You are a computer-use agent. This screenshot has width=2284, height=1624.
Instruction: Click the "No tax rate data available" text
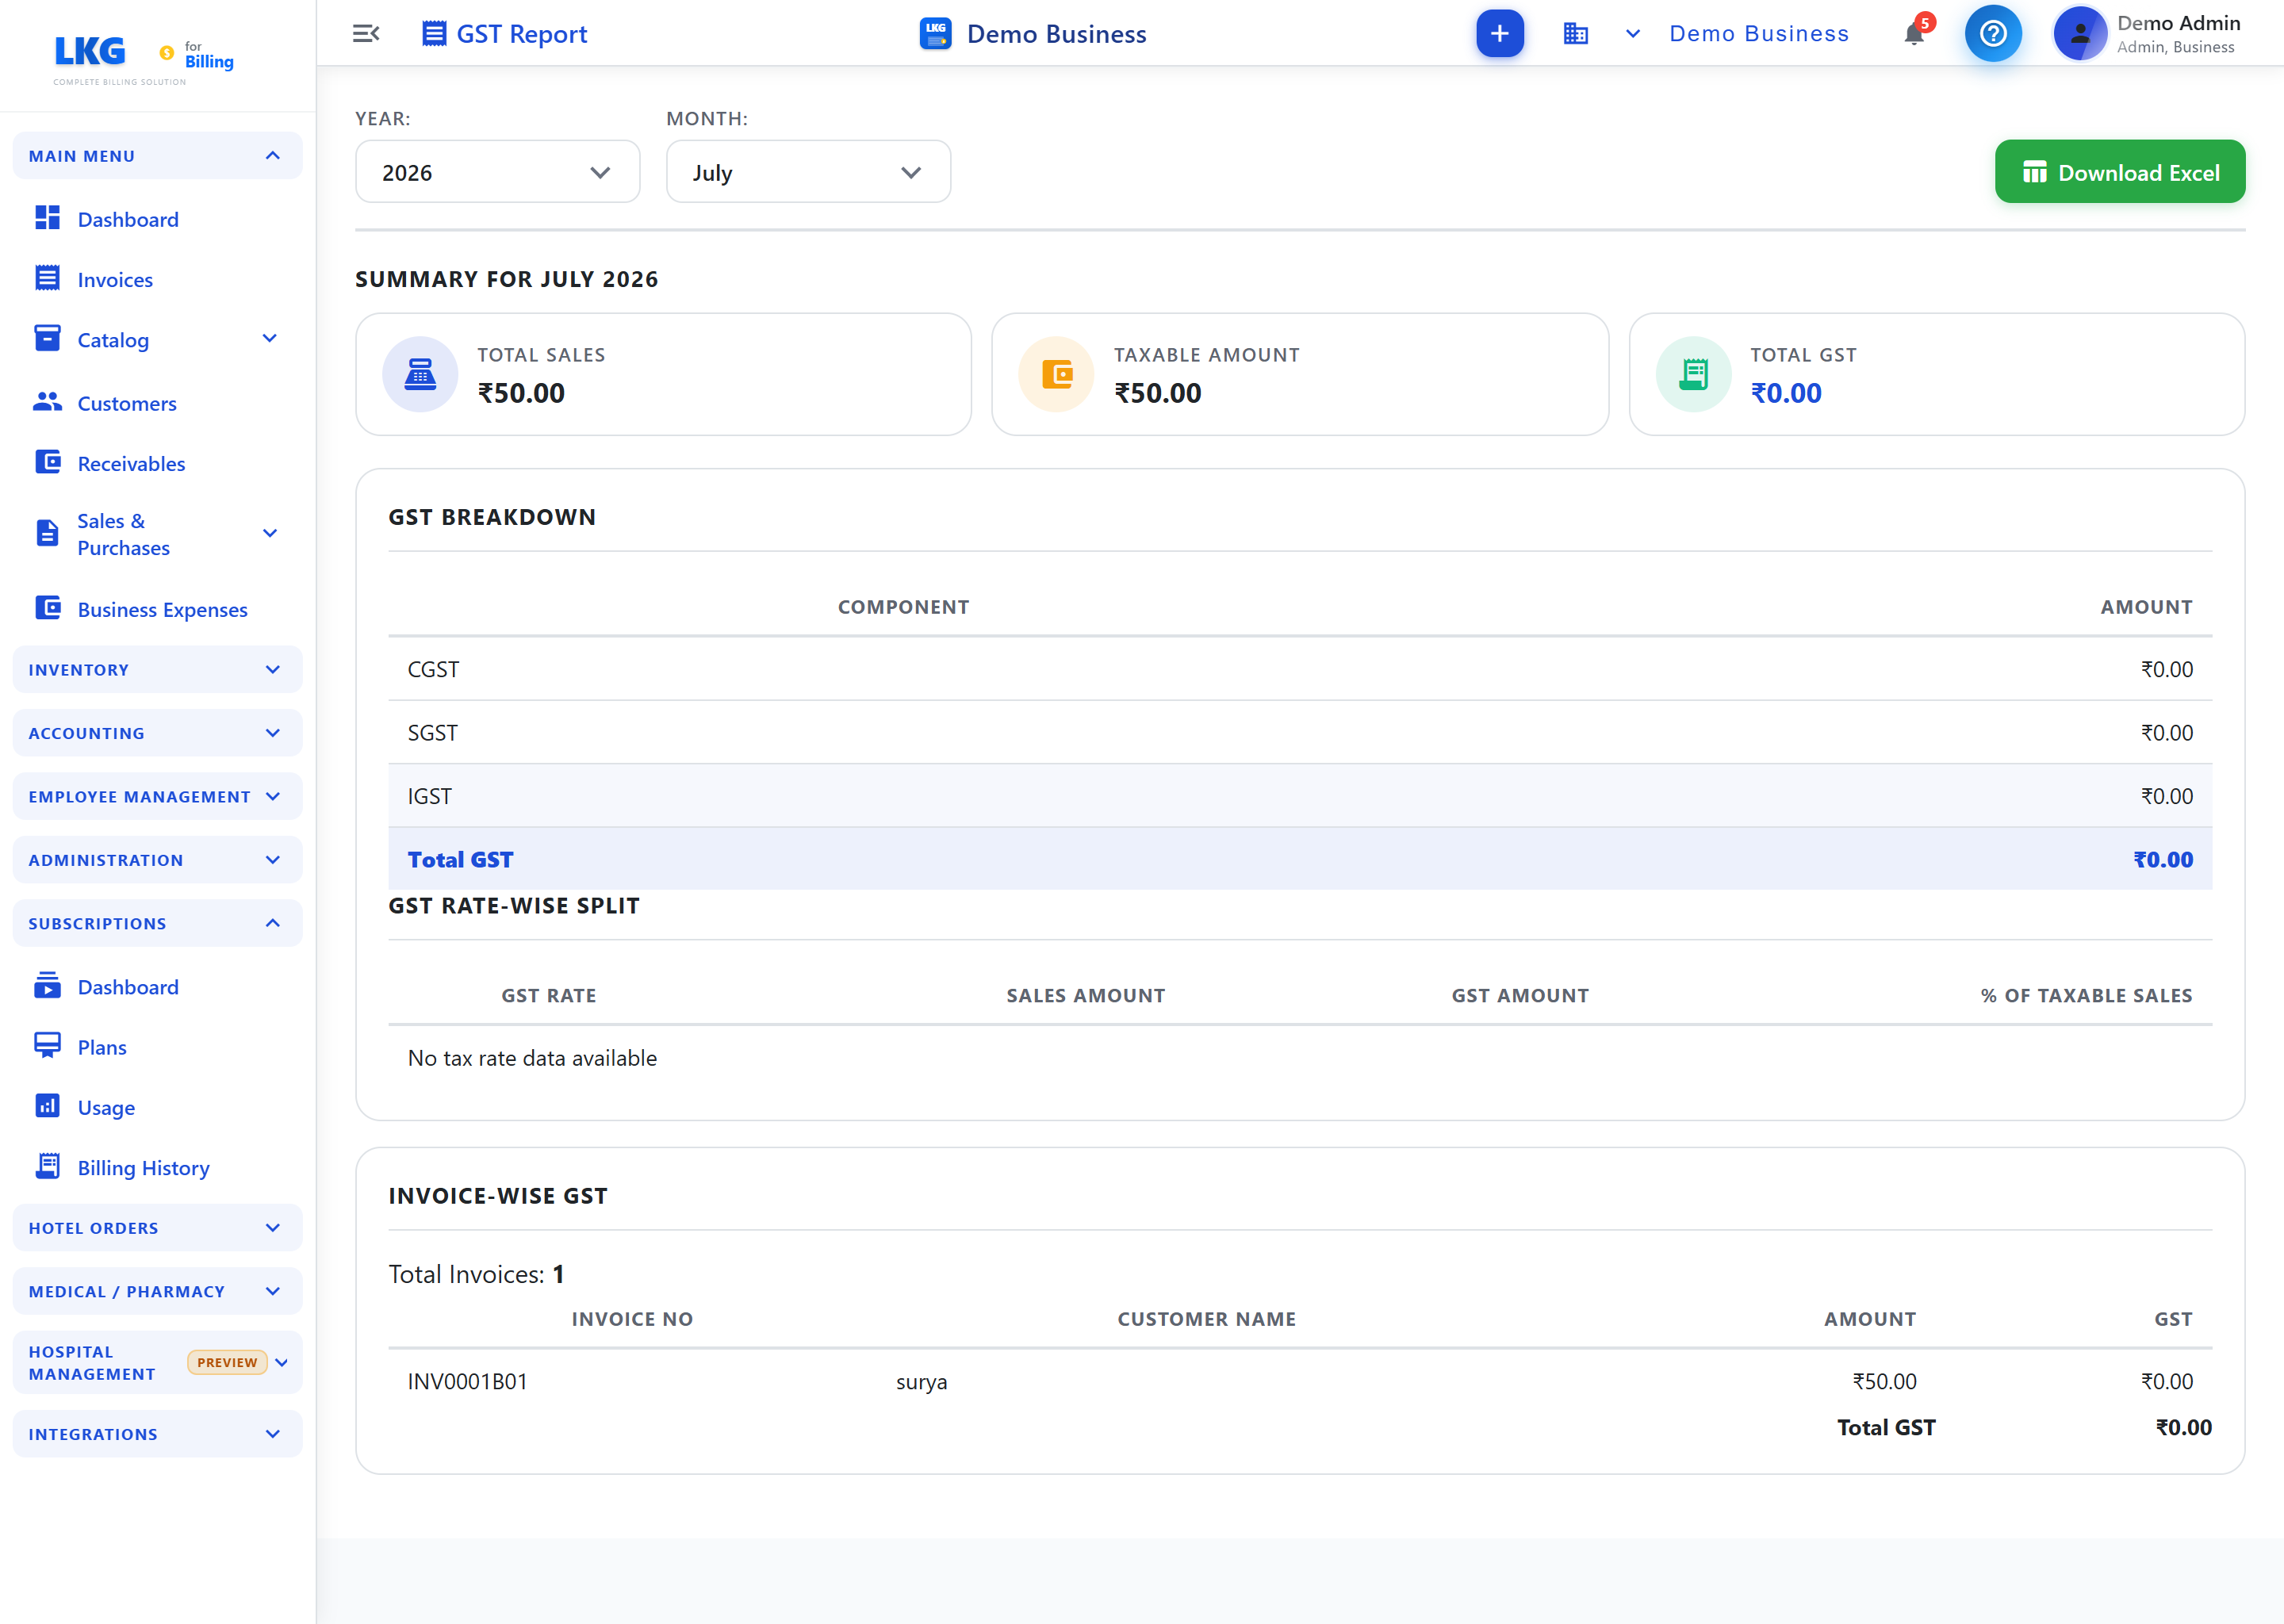(532, 1058)
